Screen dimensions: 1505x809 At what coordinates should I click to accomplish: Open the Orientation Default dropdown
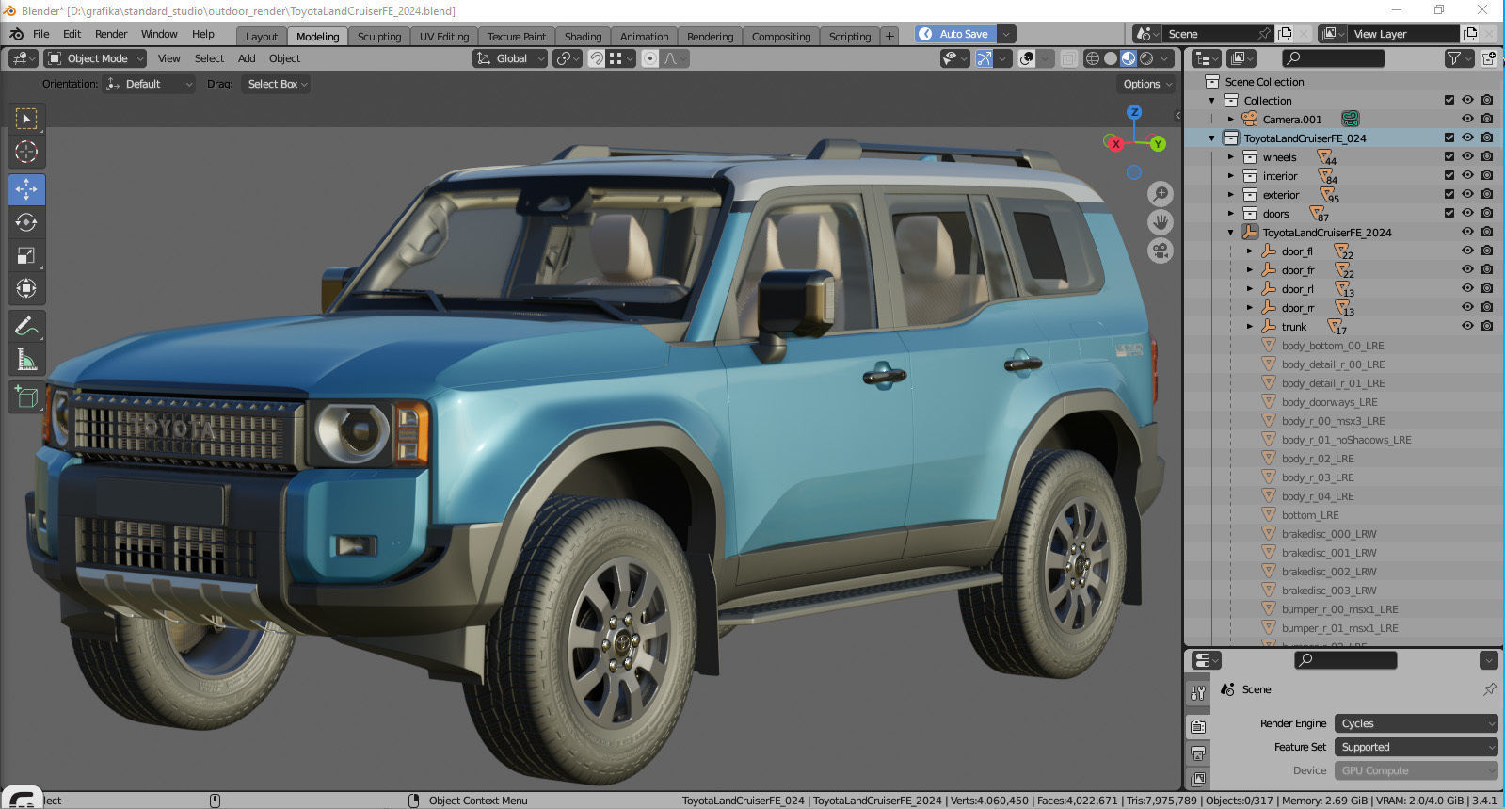click(x=149, y=84)
